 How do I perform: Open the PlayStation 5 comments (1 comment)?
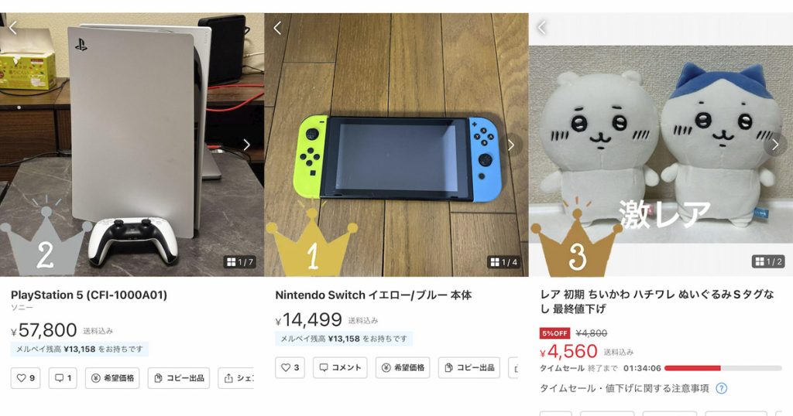coord(63,377)
